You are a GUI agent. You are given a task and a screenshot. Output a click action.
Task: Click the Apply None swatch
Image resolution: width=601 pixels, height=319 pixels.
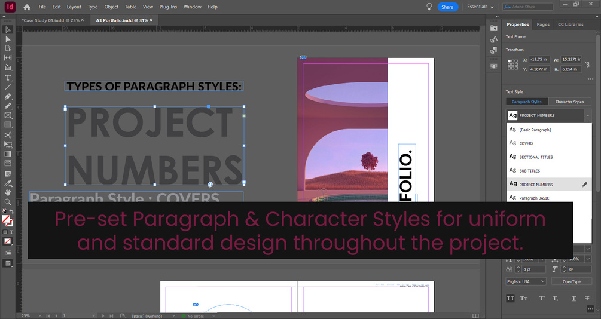pyautogui.click(x=8, y=241)
